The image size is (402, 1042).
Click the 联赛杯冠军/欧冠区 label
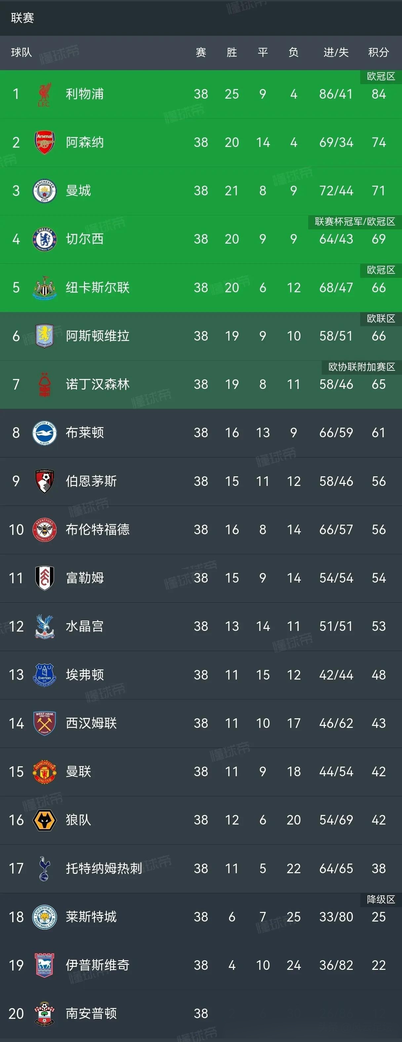point(355,221)
